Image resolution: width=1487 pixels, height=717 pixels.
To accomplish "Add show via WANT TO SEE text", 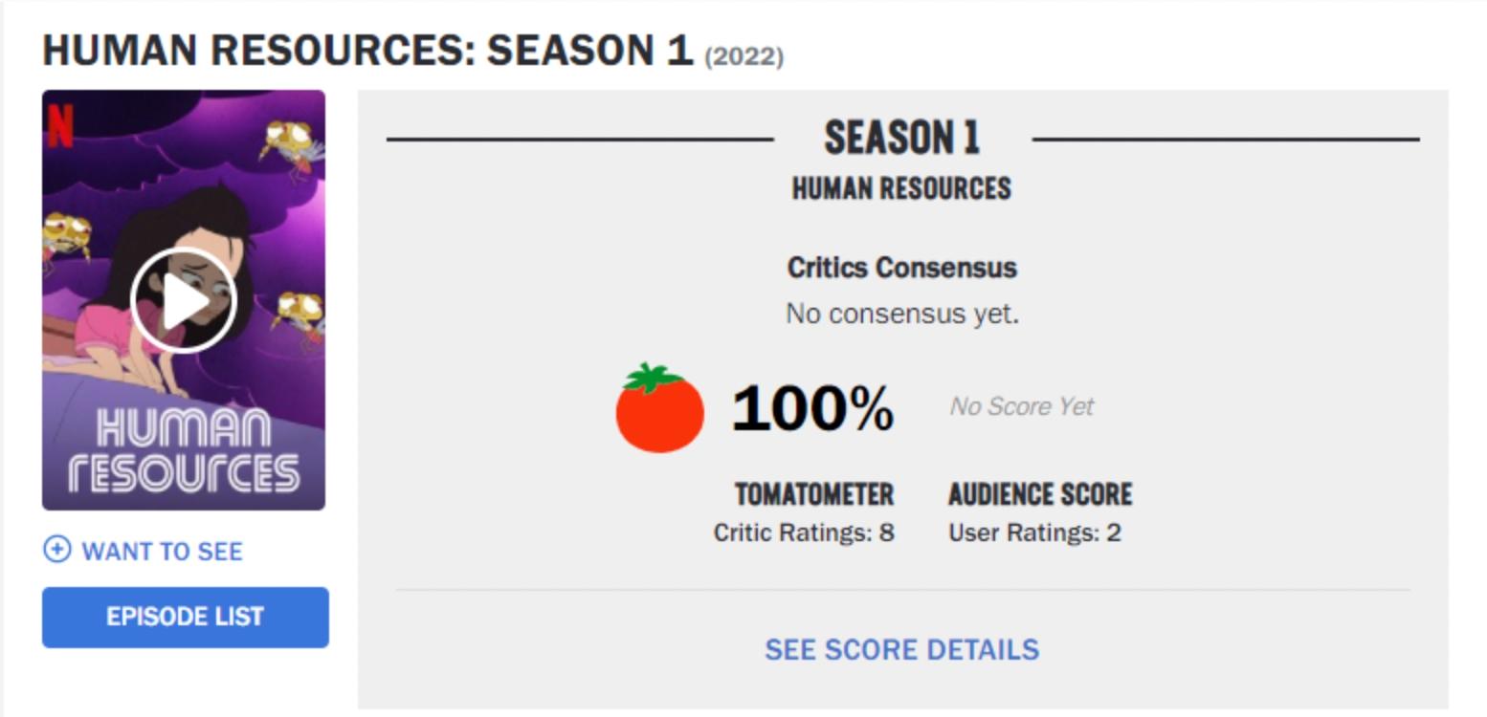I will [x=162, y=552].
